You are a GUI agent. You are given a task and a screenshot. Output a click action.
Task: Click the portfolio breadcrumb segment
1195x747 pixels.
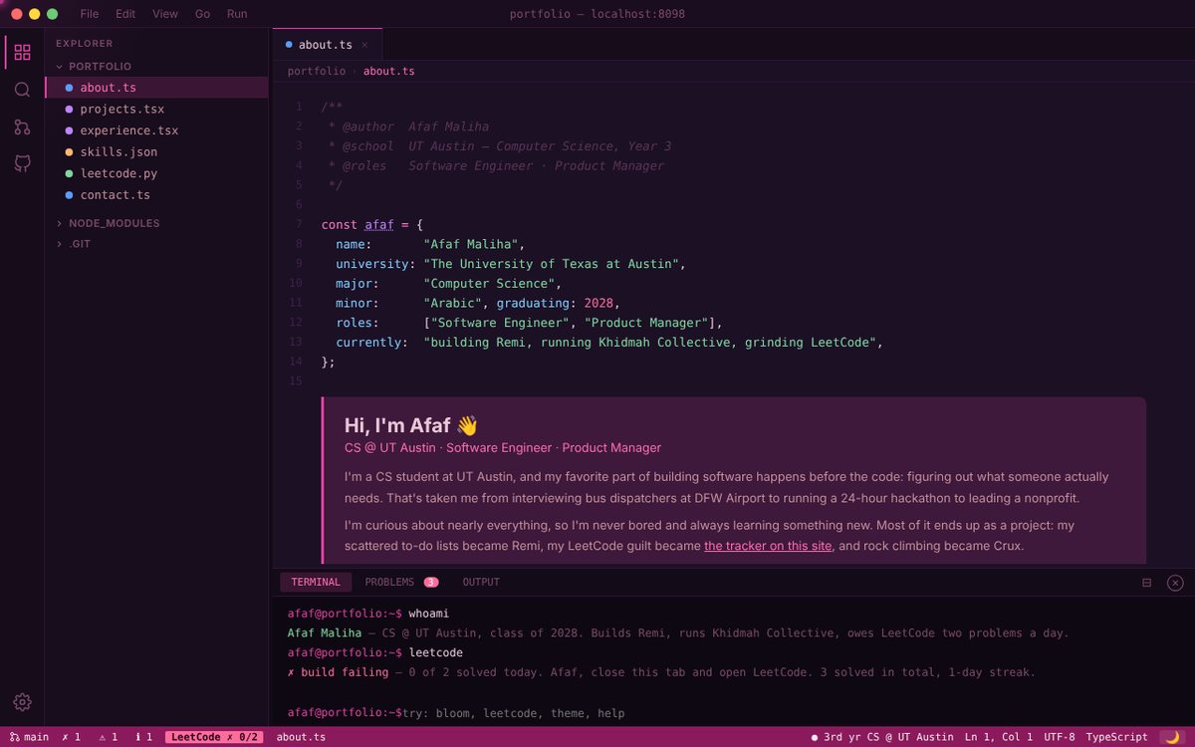click(x=317, y=72)
